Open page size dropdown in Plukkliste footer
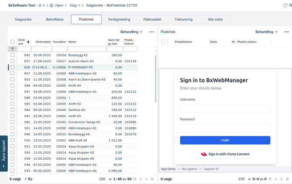This screenshot has height=184, width=292. (244, 179)
